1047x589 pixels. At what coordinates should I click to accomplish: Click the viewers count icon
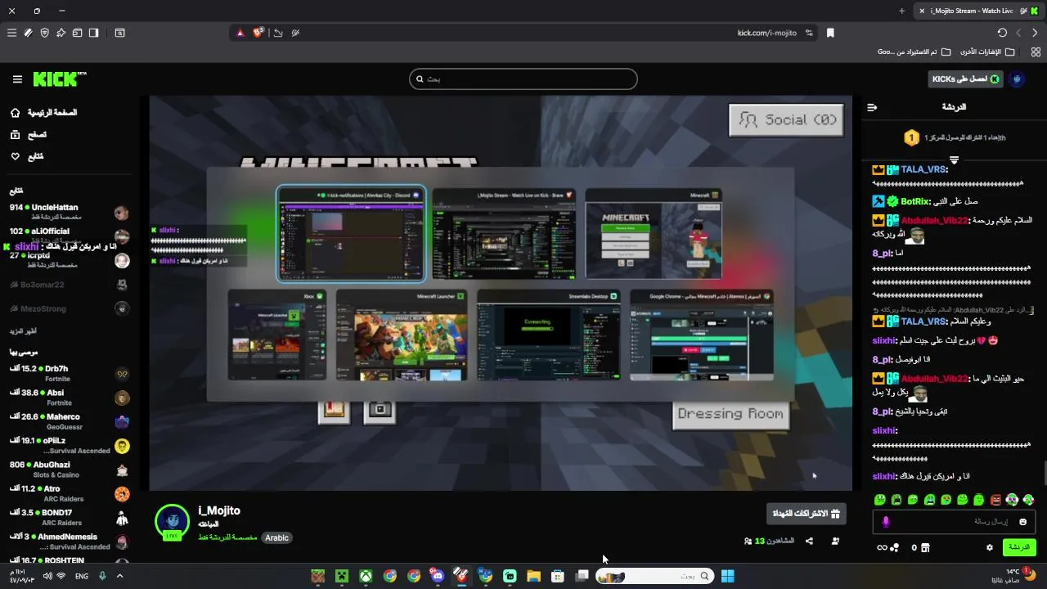[x=748, y=541]
